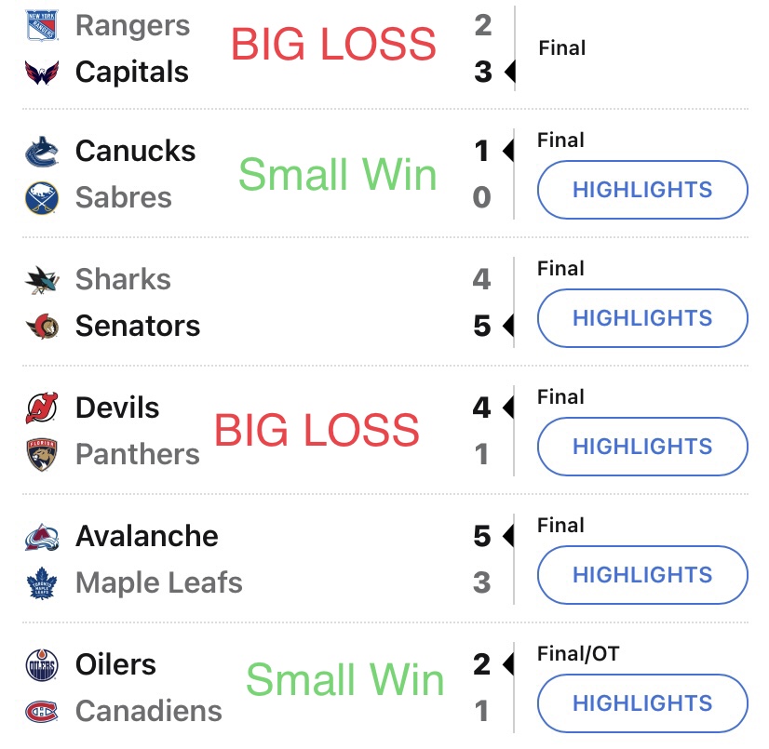Click the Toronto Maple Leafs logo
Viewport: 769px width, 749px height.
tap(42, 583)
